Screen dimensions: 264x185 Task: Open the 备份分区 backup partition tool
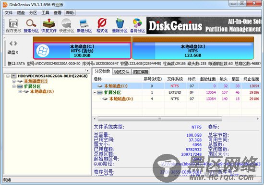click(x=138, y=25)
